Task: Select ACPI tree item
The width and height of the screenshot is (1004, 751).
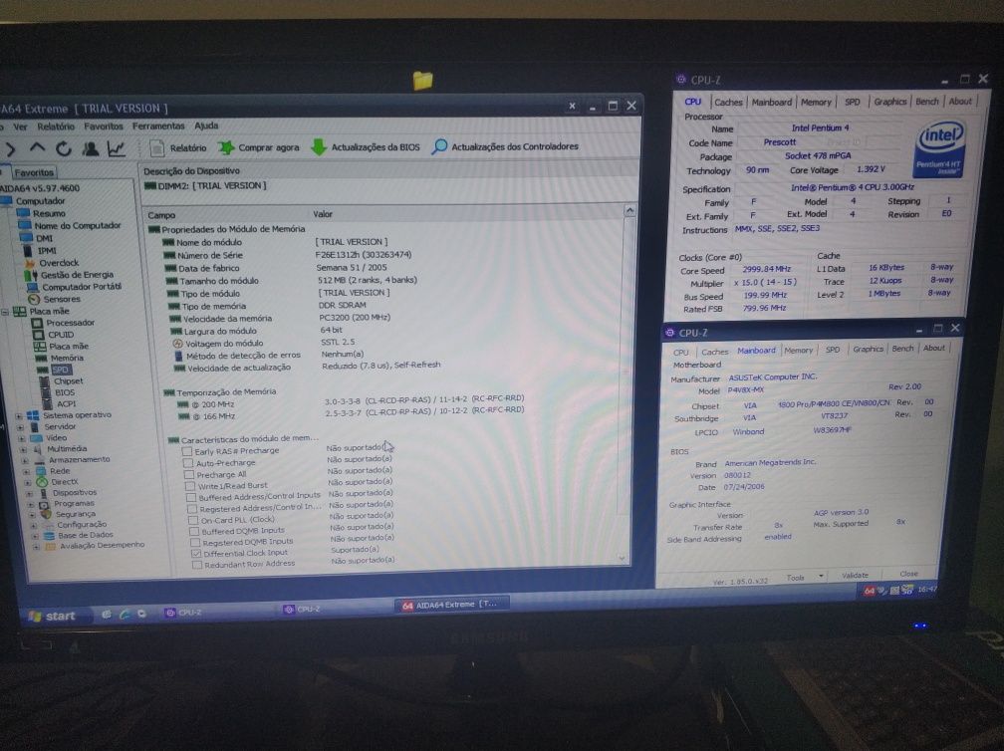Action: 60,404
